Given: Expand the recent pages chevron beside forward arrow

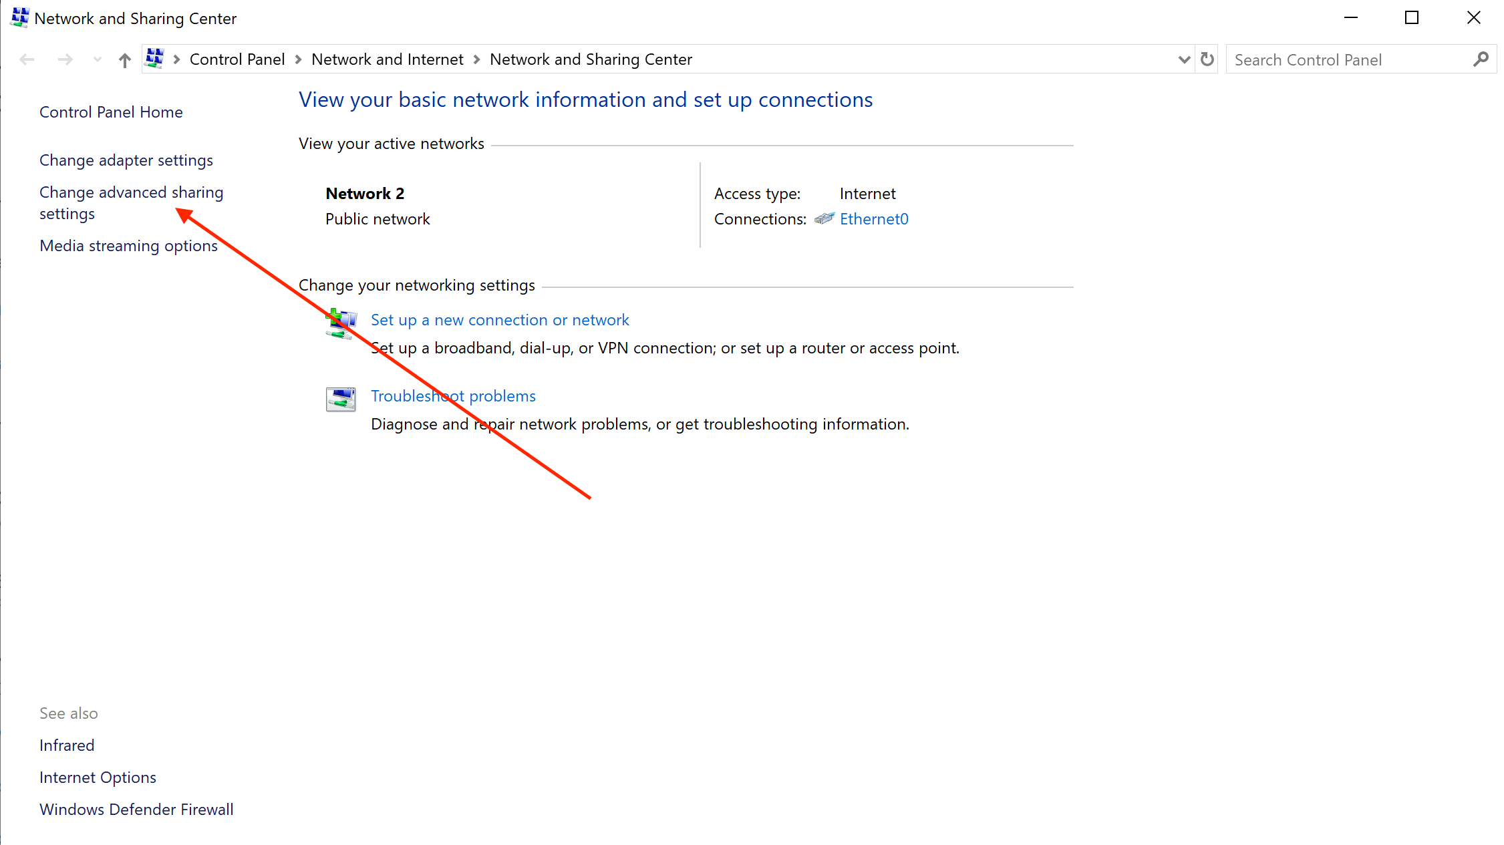Looking at the screenshot, I should 97,59.
